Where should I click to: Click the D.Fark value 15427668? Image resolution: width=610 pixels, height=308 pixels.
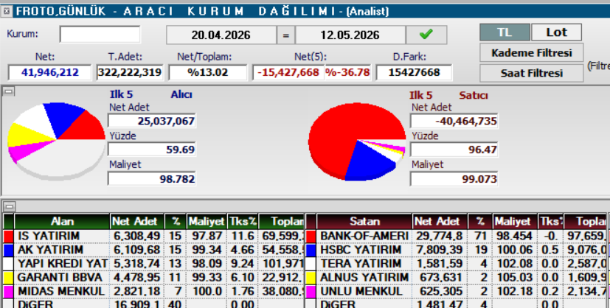(x=414, y=73)
